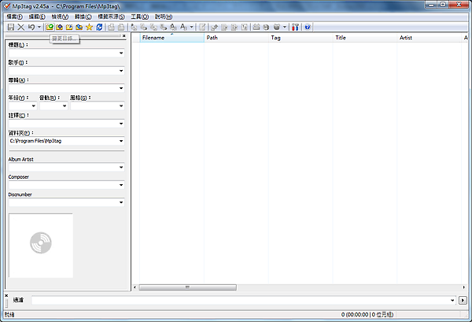Click the Save tag floppy disk icon
This screenshot has height=322, width=472.
pos(11,27)
